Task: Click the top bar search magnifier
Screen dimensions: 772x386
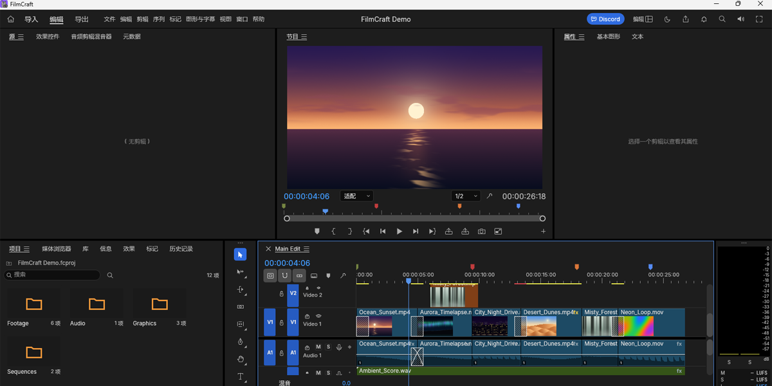Action: [x=722, y=19]
